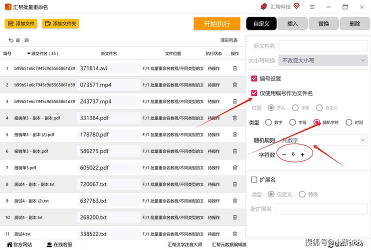Select source file 测试4.txt
This screenshot has width=371, height=250.
pyautogui.click(x=22, y=234)
